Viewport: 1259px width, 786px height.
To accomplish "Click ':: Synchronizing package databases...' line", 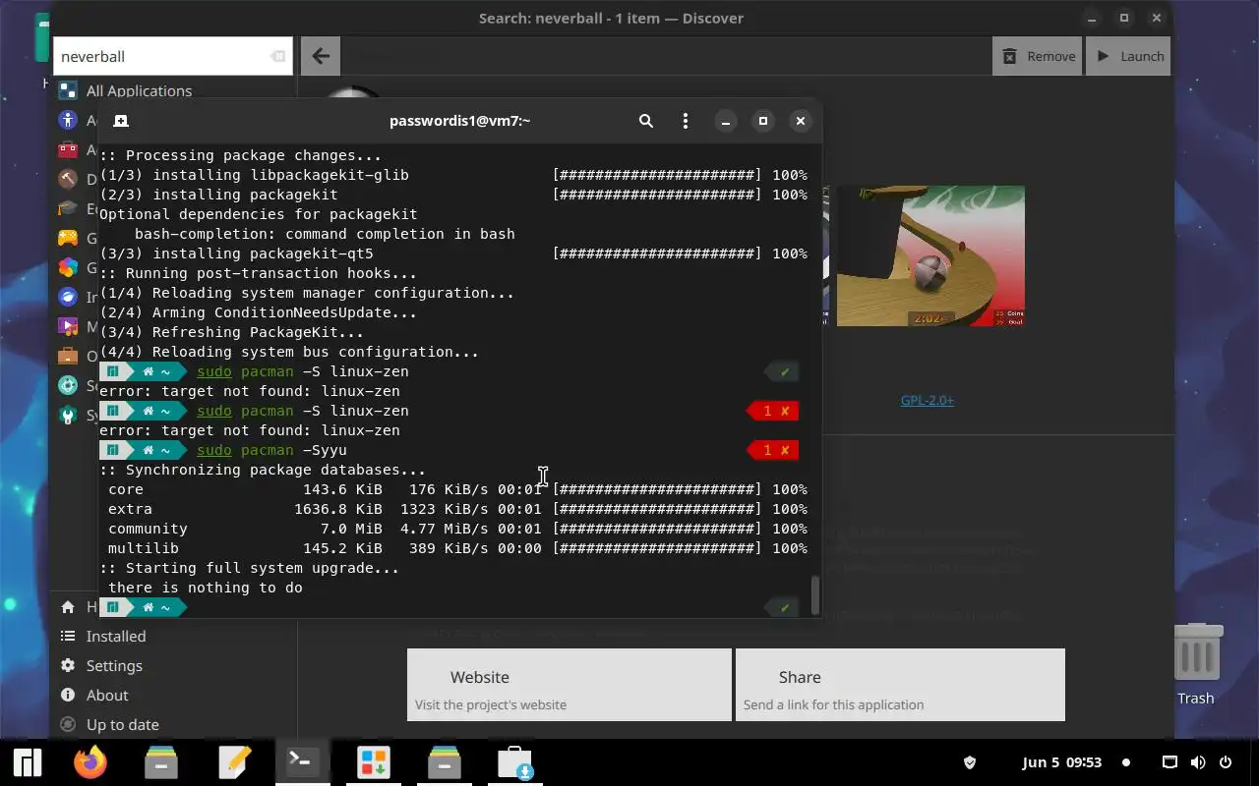I will tap(263, 470).
